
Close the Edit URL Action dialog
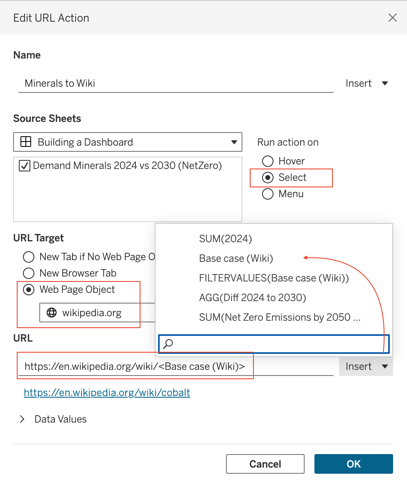pyautogui.click(x=392, y=18)
